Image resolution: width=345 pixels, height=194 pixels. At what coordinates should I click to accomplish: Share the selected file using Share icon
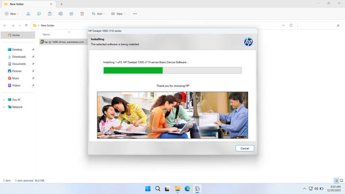tap(71, 13)
